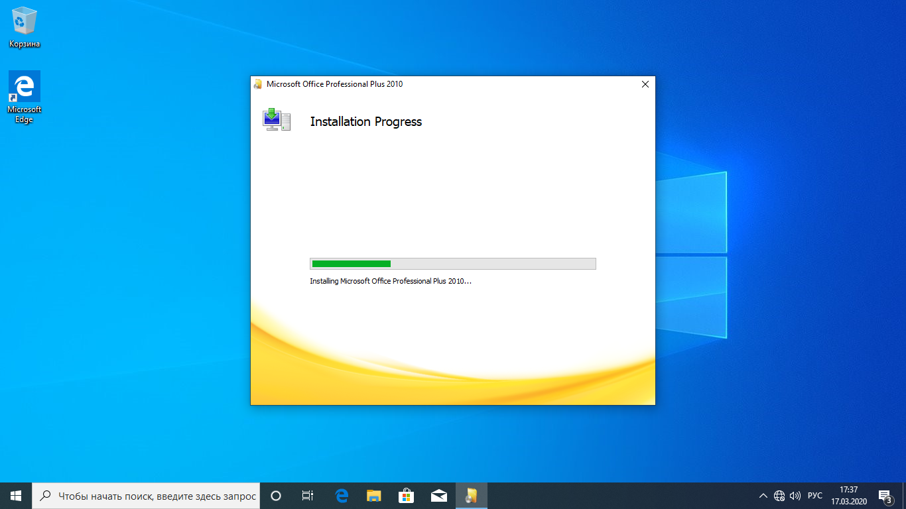Viewport: 906px width, 509px height.
Task: Open the Windows Start menu
Action: click(16, 496)
